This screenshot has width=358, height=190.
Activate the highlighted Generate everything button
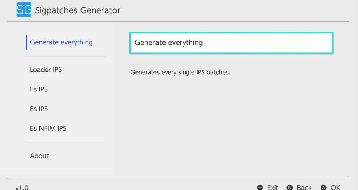click(231, 43)
